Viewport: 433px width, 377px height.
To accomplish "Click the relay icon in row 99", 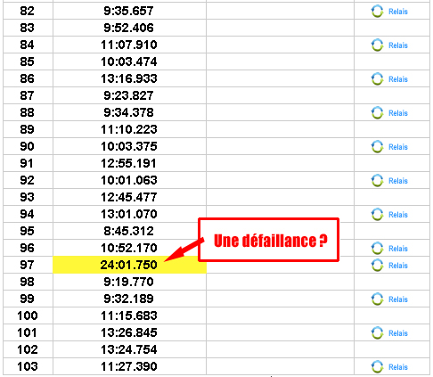I will 377,299.
